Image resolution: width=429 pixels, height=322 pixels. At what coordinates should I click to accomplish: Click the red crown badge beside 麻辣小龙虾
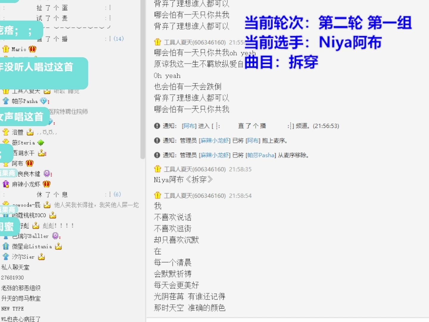click(47, 184)
